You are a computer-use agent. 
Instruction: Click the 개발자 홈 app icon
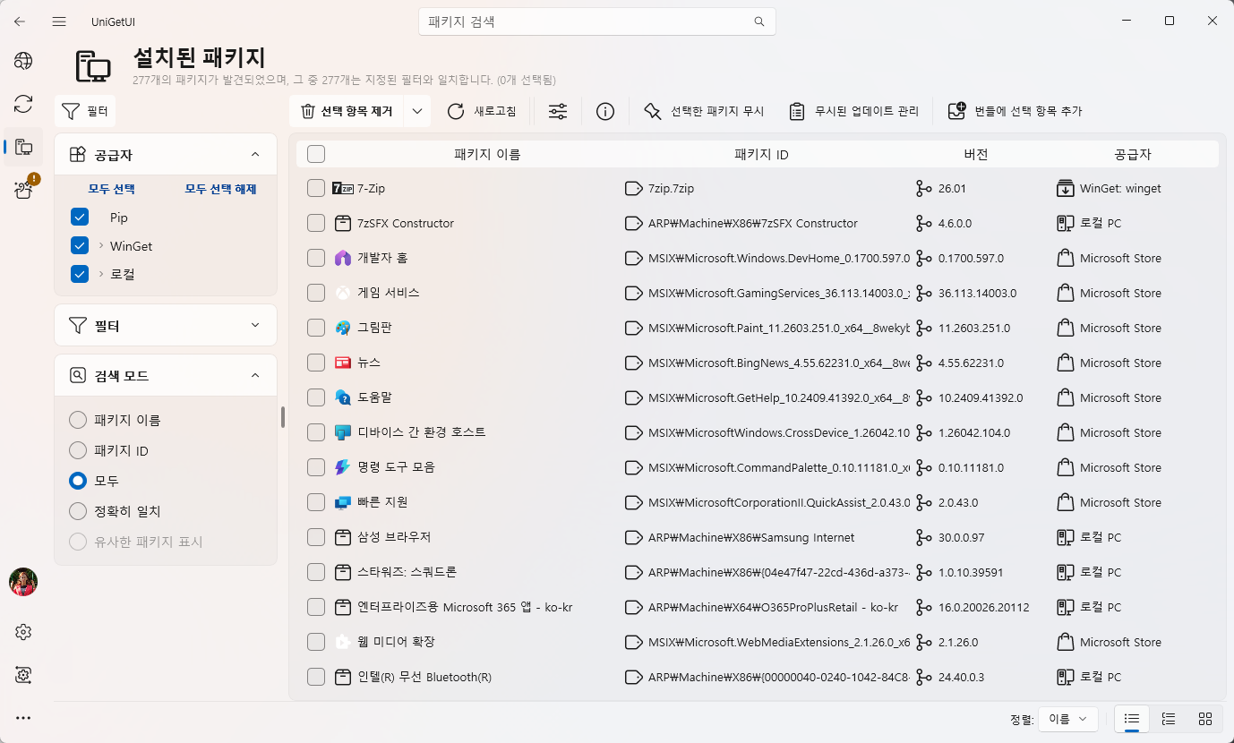[342, 258]
